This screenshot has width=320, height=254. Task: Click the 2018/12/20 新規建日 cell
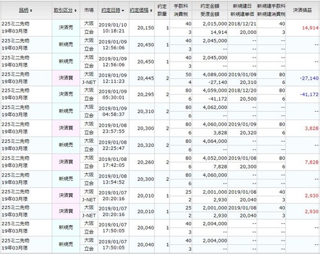point(242,90)
